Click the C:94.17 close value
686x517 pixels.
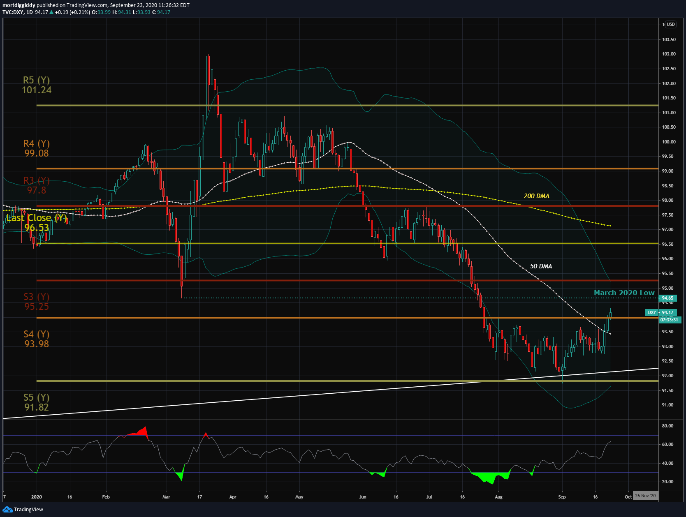[161, 12]
